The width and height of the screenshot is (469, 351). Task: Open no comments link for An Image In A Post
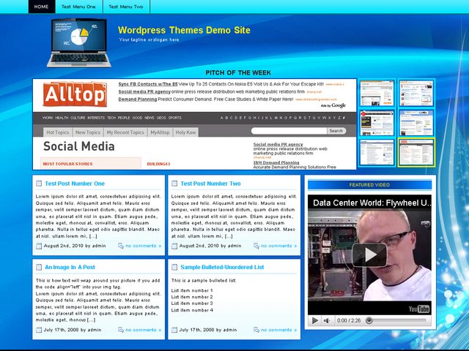click(144, 330)
